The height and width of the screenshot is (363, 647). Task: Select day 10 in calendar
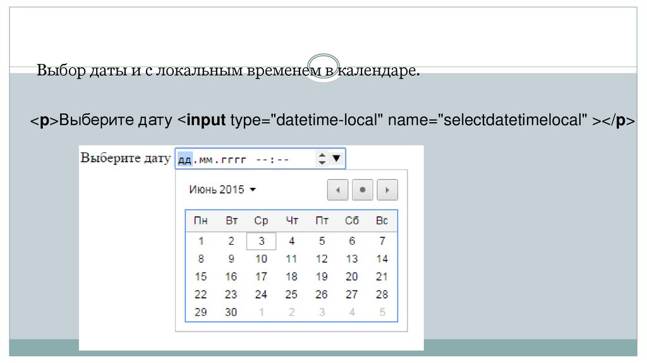[x=261, y=259]
